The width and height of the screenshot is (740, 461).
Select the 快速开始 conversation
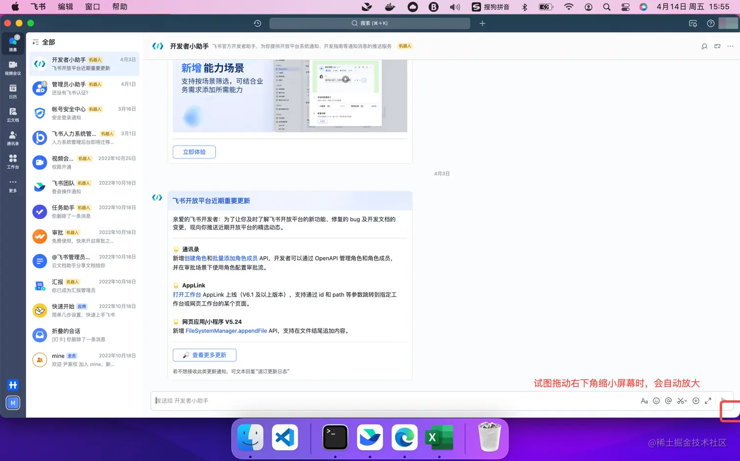84,310
